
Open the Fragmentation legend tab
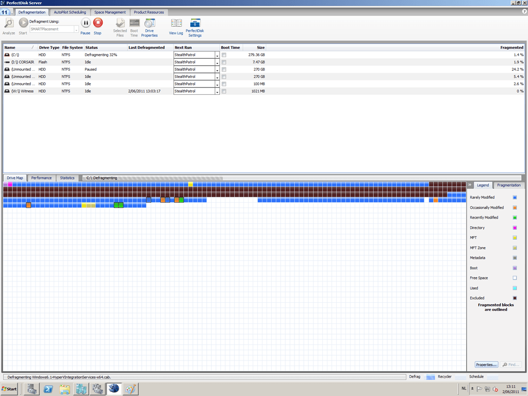(508, 185)
